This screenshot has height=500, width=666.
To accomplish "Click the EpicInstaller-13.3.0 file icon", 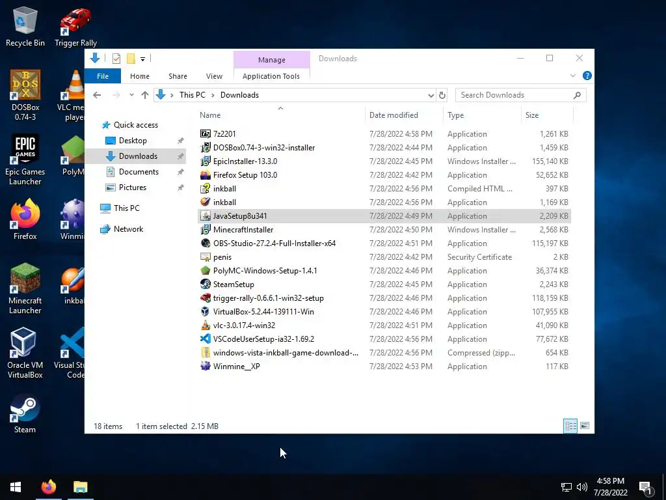I will point(205,161).
